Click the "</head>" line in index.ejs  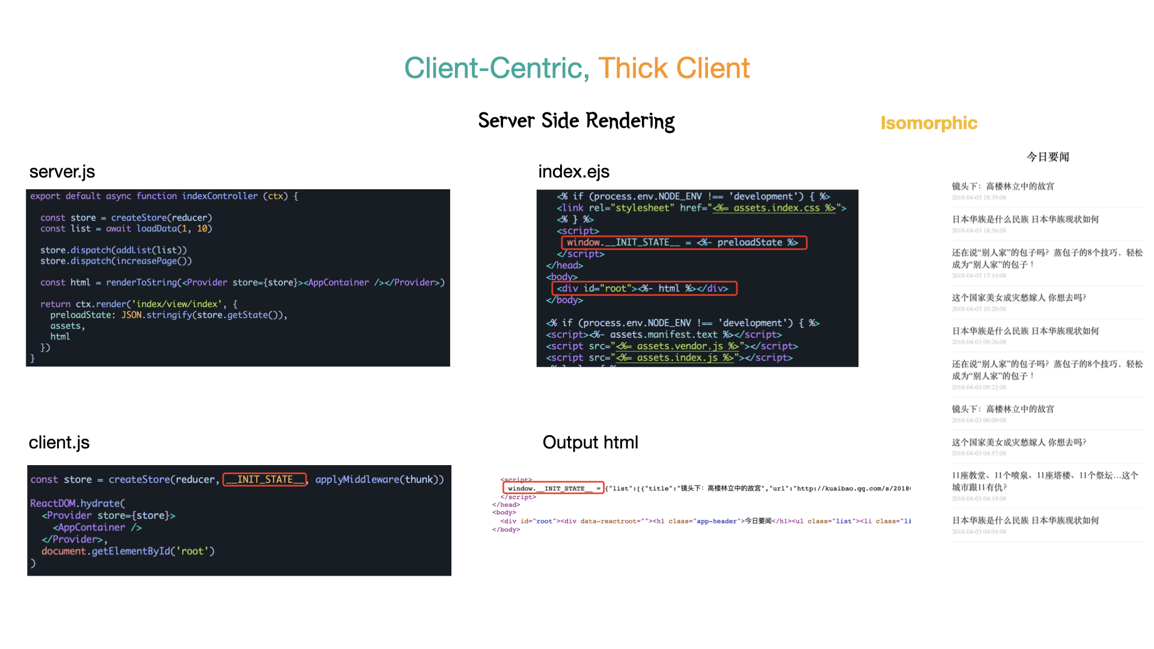coord(564,265)
